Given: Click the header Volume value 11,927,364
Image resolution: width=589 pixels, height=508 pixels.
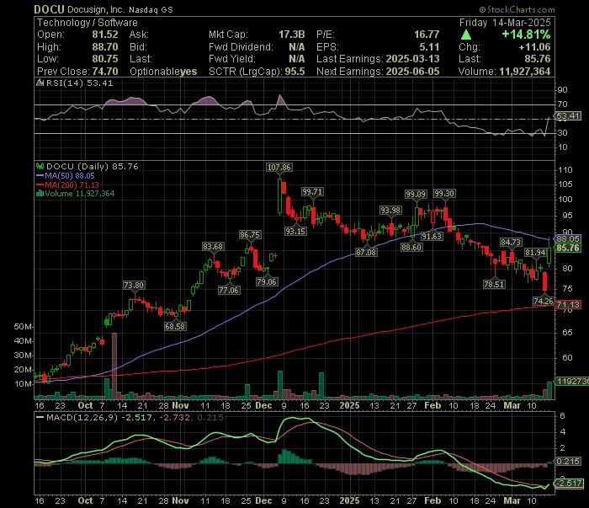Looking at the screenshot, I should tap(525, 72).
